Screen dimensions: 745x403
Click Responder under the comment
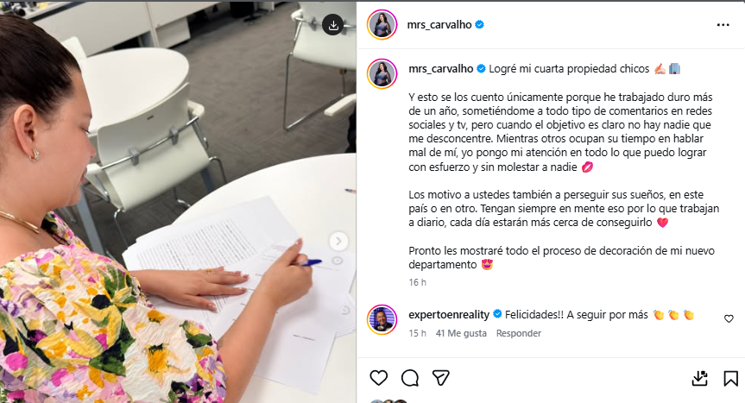(x=518, y=333)
